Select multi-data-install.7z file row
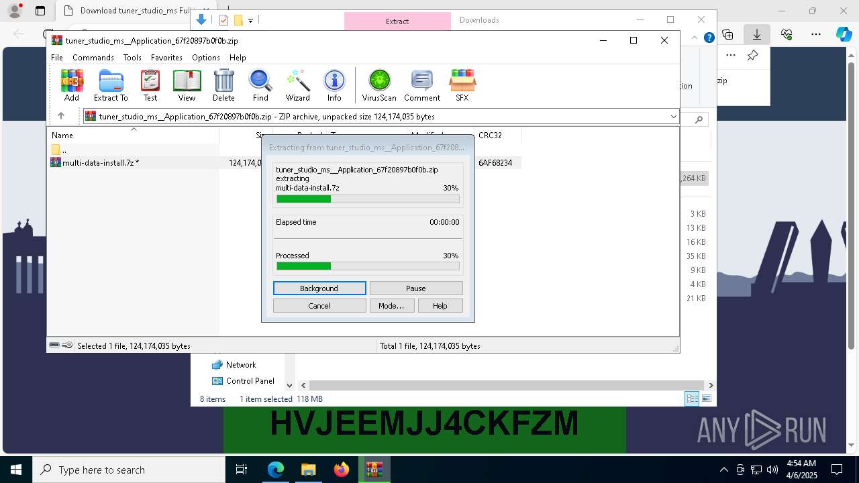The height and width of the screenshot is (483, 859). pyautogui.click(x=285, y=162)
